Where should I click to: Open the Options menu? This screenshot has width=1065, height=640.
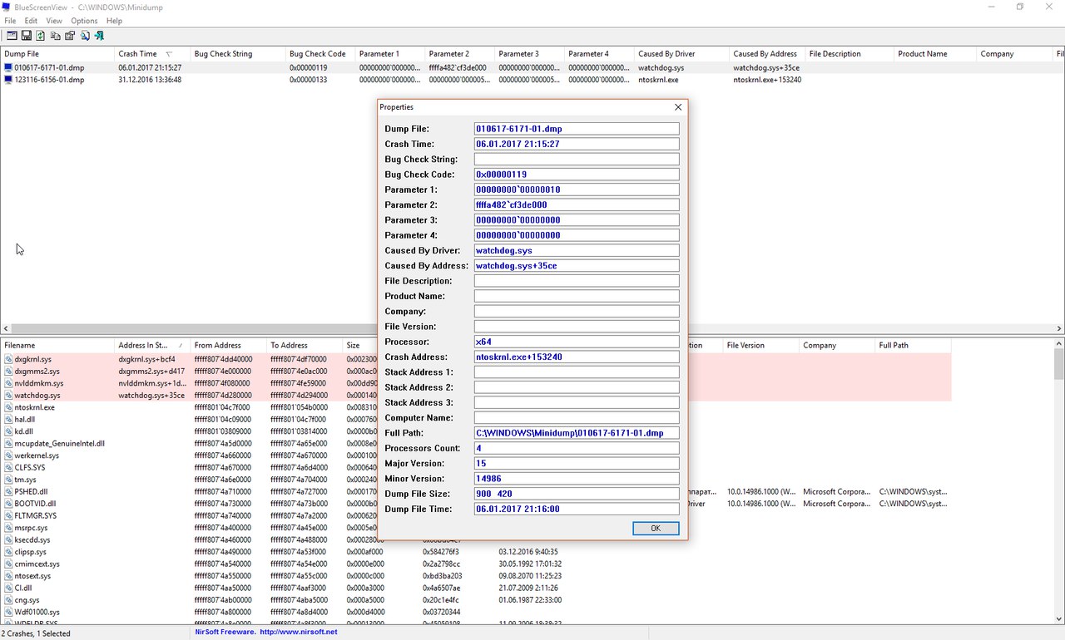click(84, 21)
